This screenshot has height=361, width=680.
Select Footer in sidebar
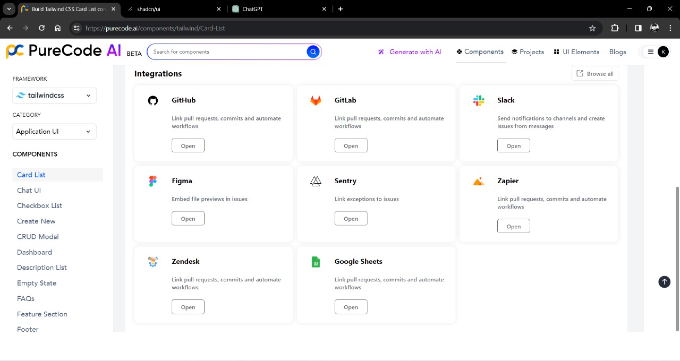click(28, 330)
